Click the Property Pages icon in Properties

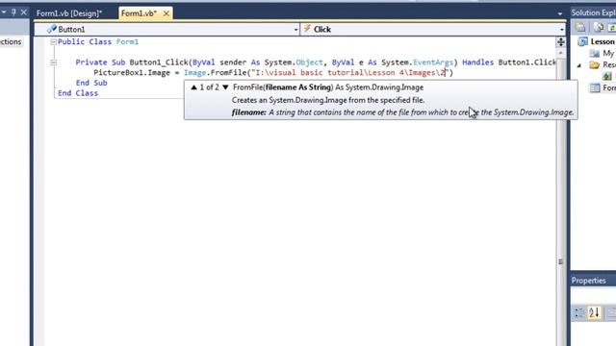(611, 312)
